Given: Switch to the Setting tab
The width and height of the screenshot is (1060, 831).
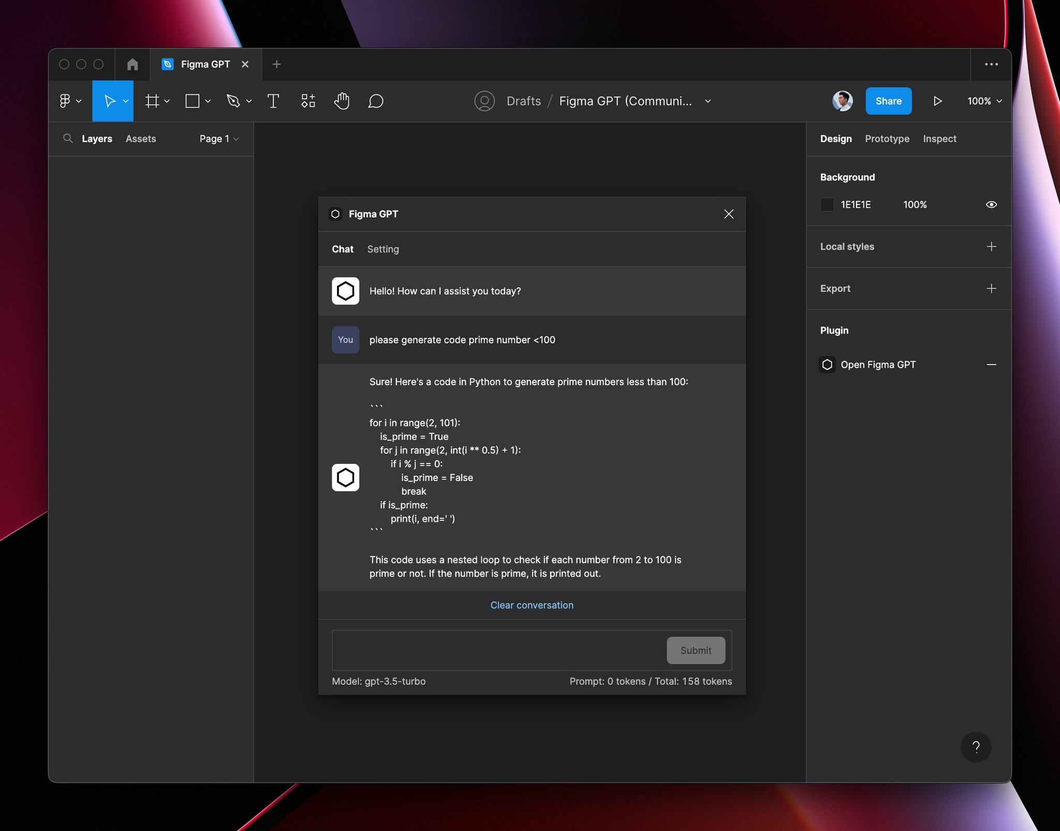Looking at the screenshot, I should [x=383, y=249].
